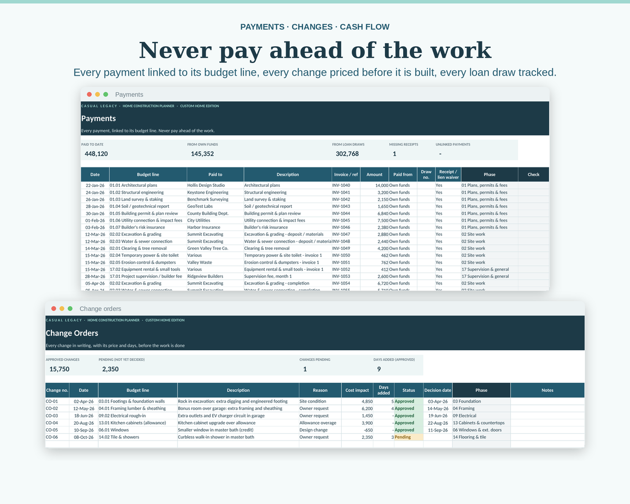Select the 13 Cabinets & countertops phase cell

[481, 423]
